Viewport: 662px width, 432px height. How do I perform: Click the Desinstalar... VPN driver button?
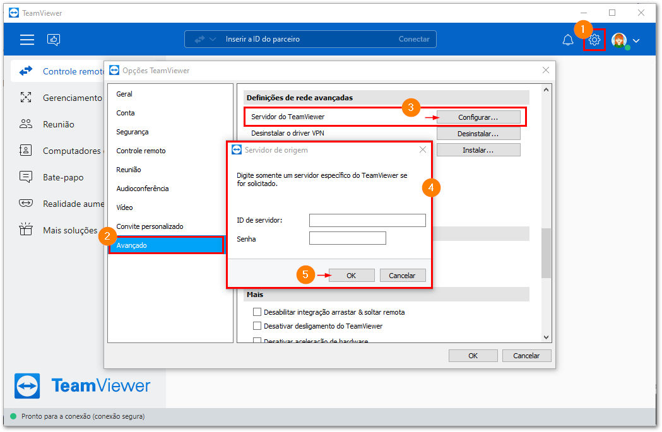coord(478,134)
